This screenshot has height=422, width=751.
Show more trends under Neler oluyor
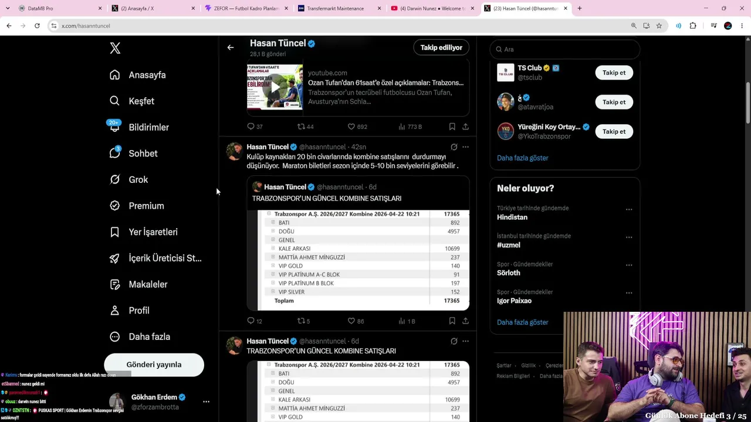pos(523,322)
